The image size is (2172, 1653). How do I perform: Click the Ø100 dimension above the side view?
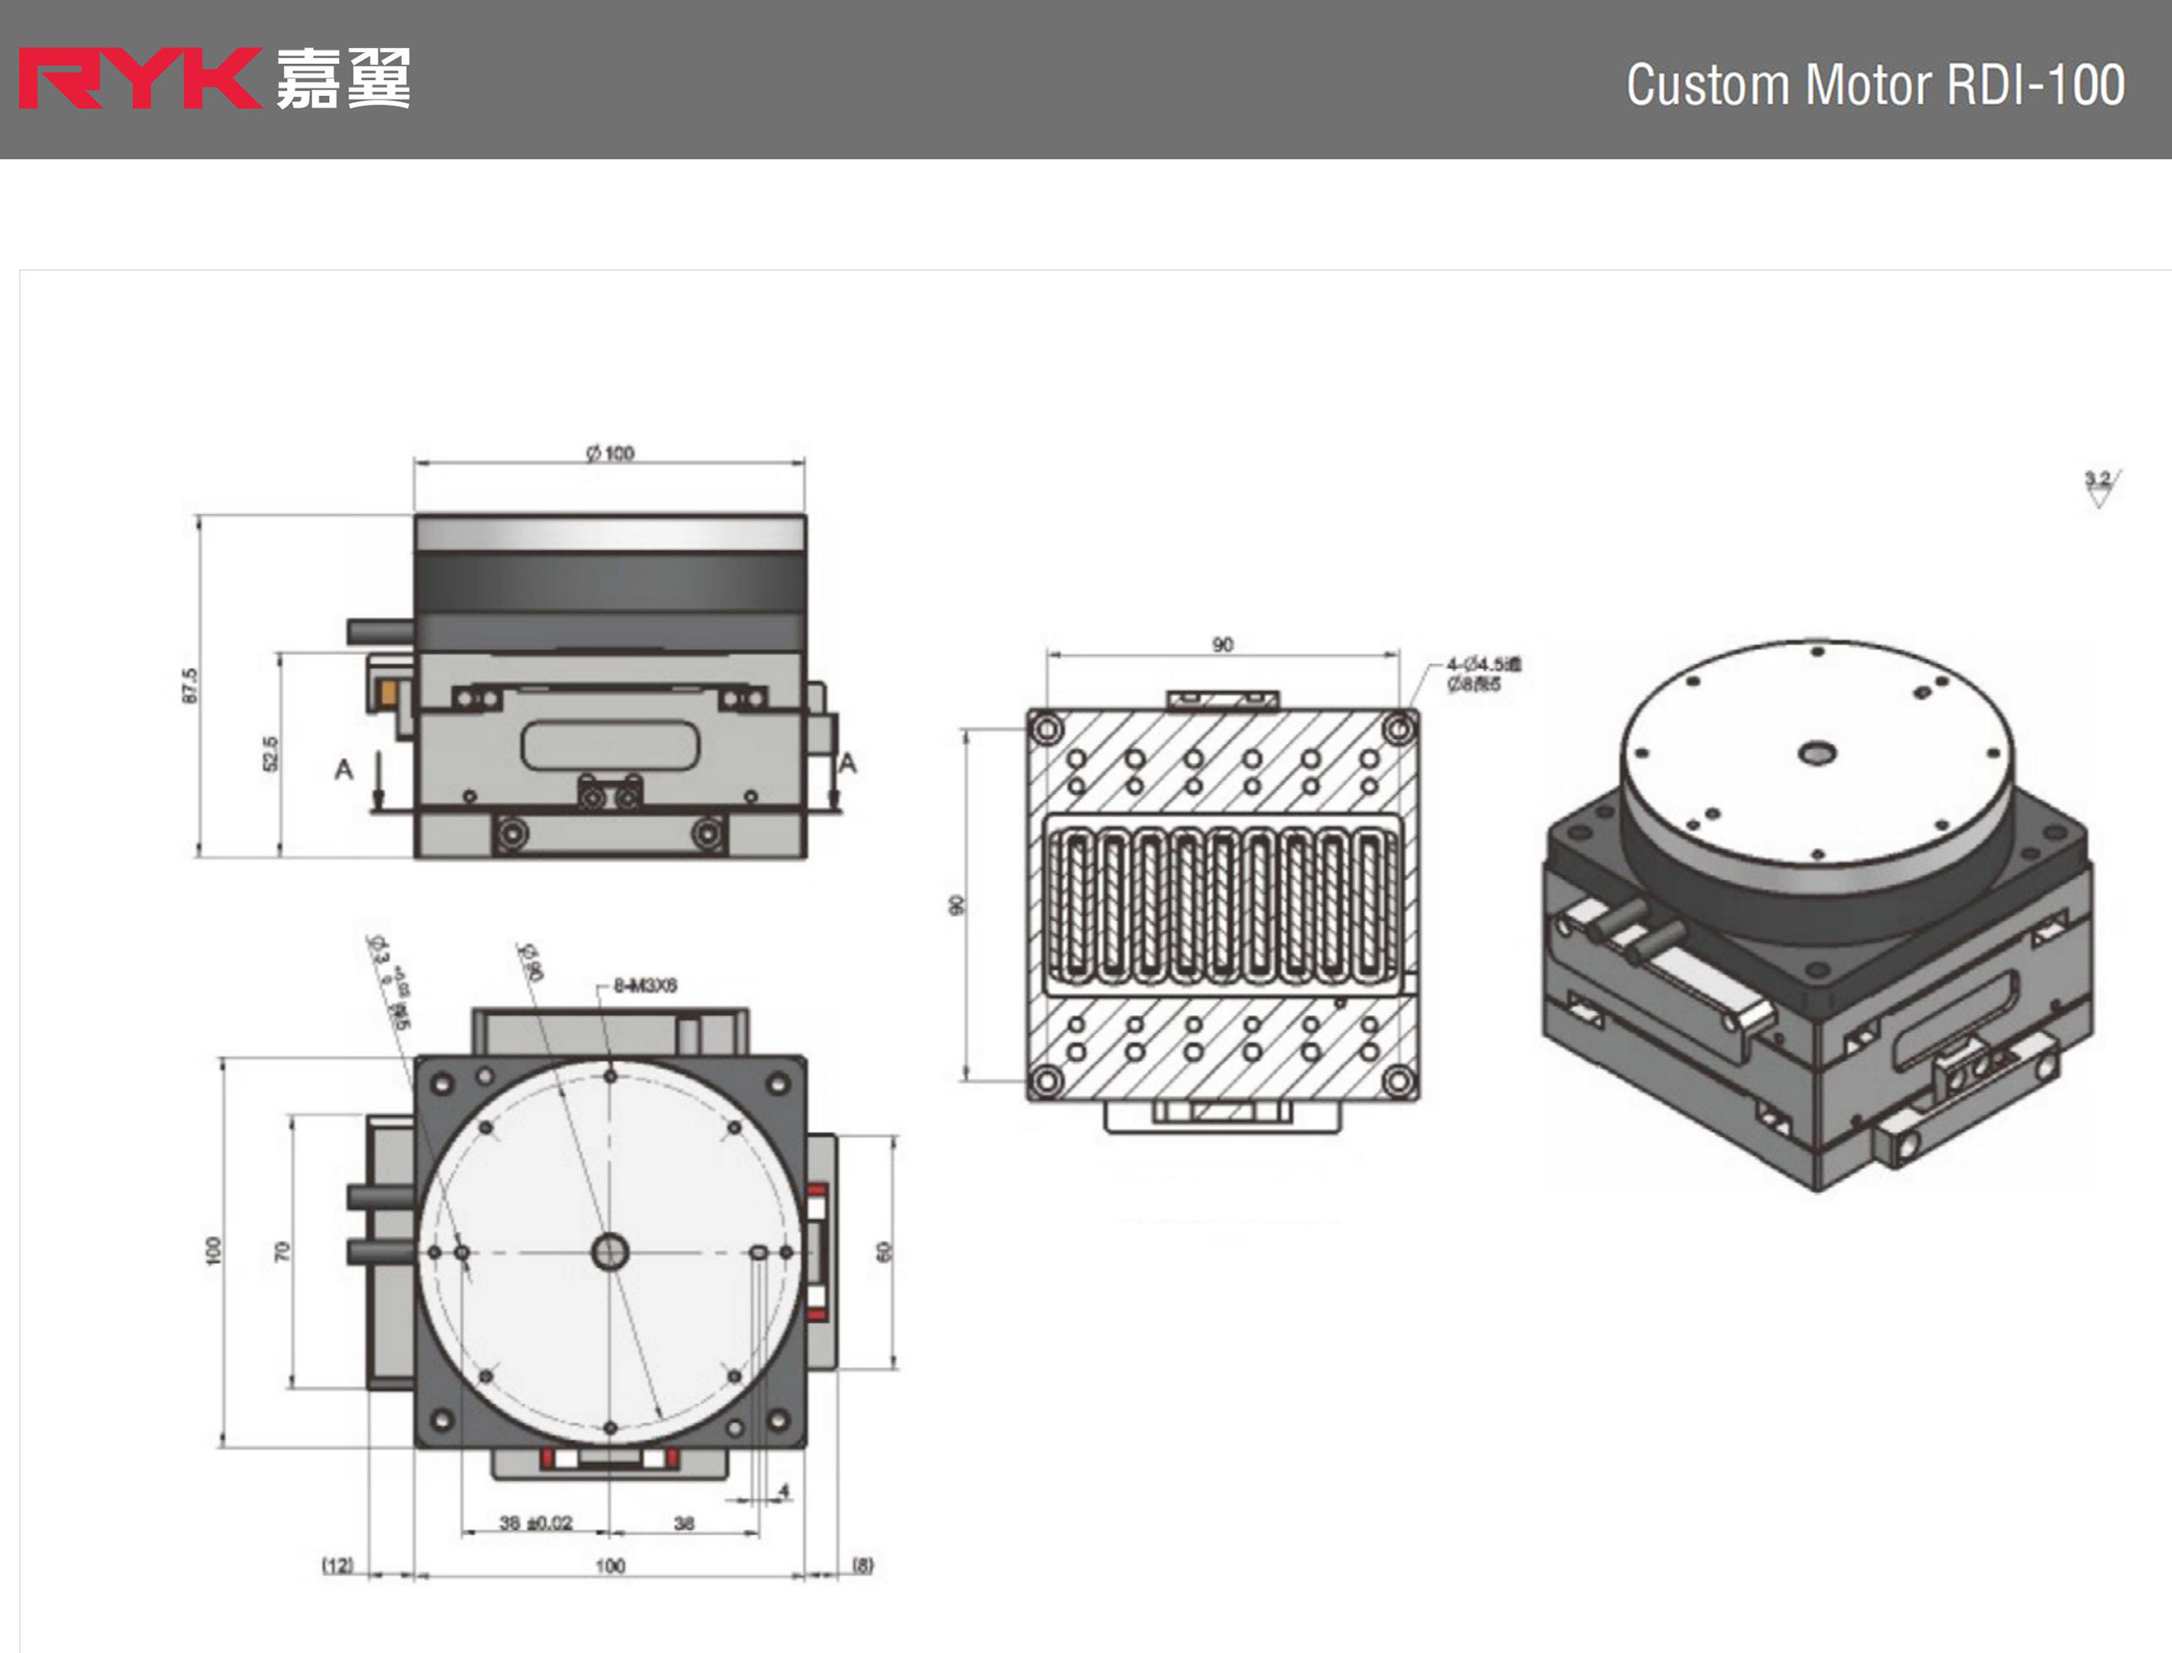610,454
